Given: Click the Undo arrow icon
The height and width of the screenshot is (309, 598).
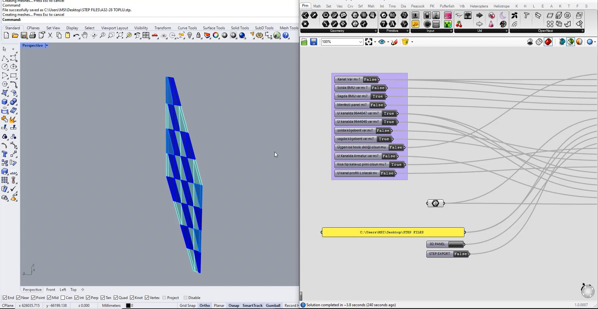Looking at the screenshot, I should pyautogui.click(x=76, y=36).
